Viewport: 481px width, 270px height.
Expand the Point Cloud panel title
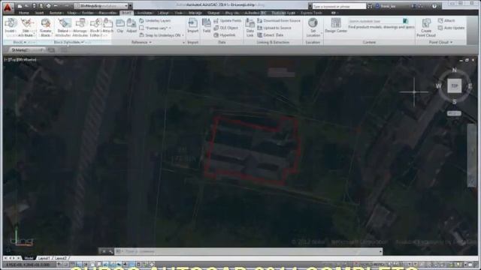(440, 42)
